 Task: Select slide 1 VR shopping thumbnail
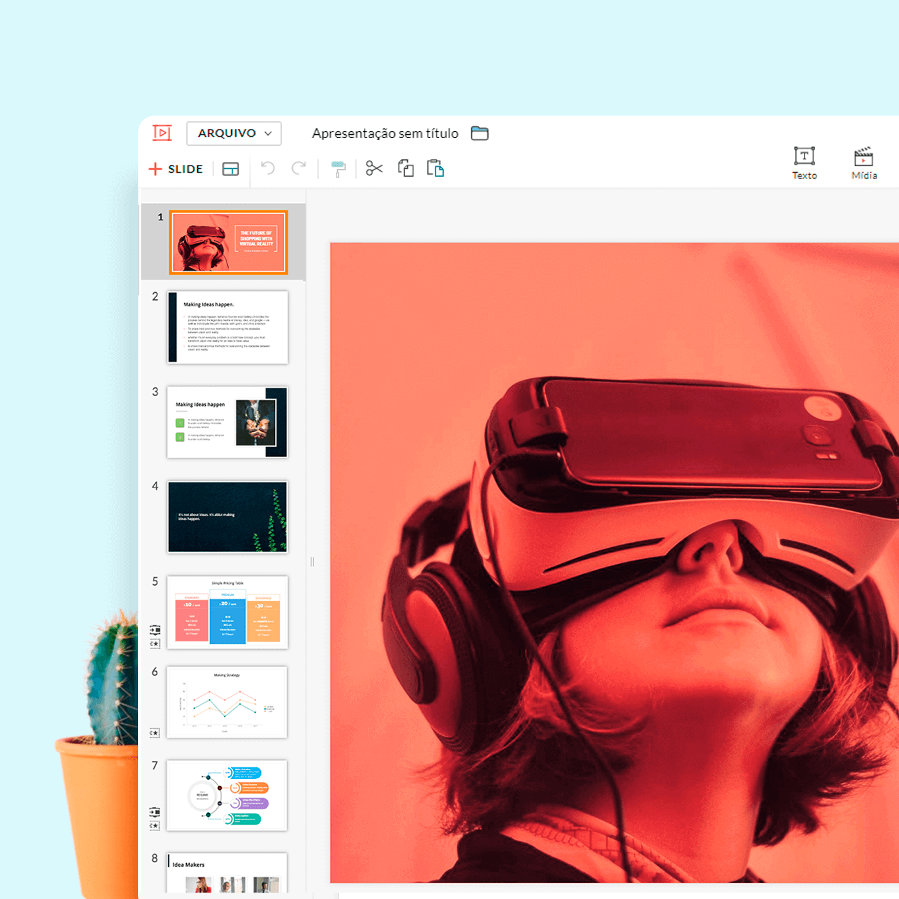[228, 242]
